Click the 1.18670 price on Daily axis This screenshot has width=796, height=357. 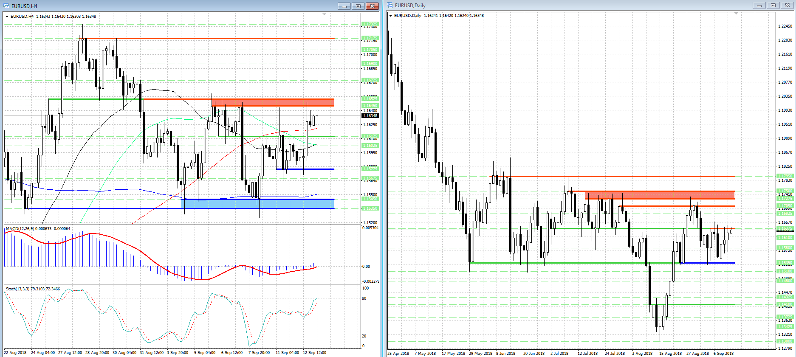pyautogui.click(x=785, y=152)
